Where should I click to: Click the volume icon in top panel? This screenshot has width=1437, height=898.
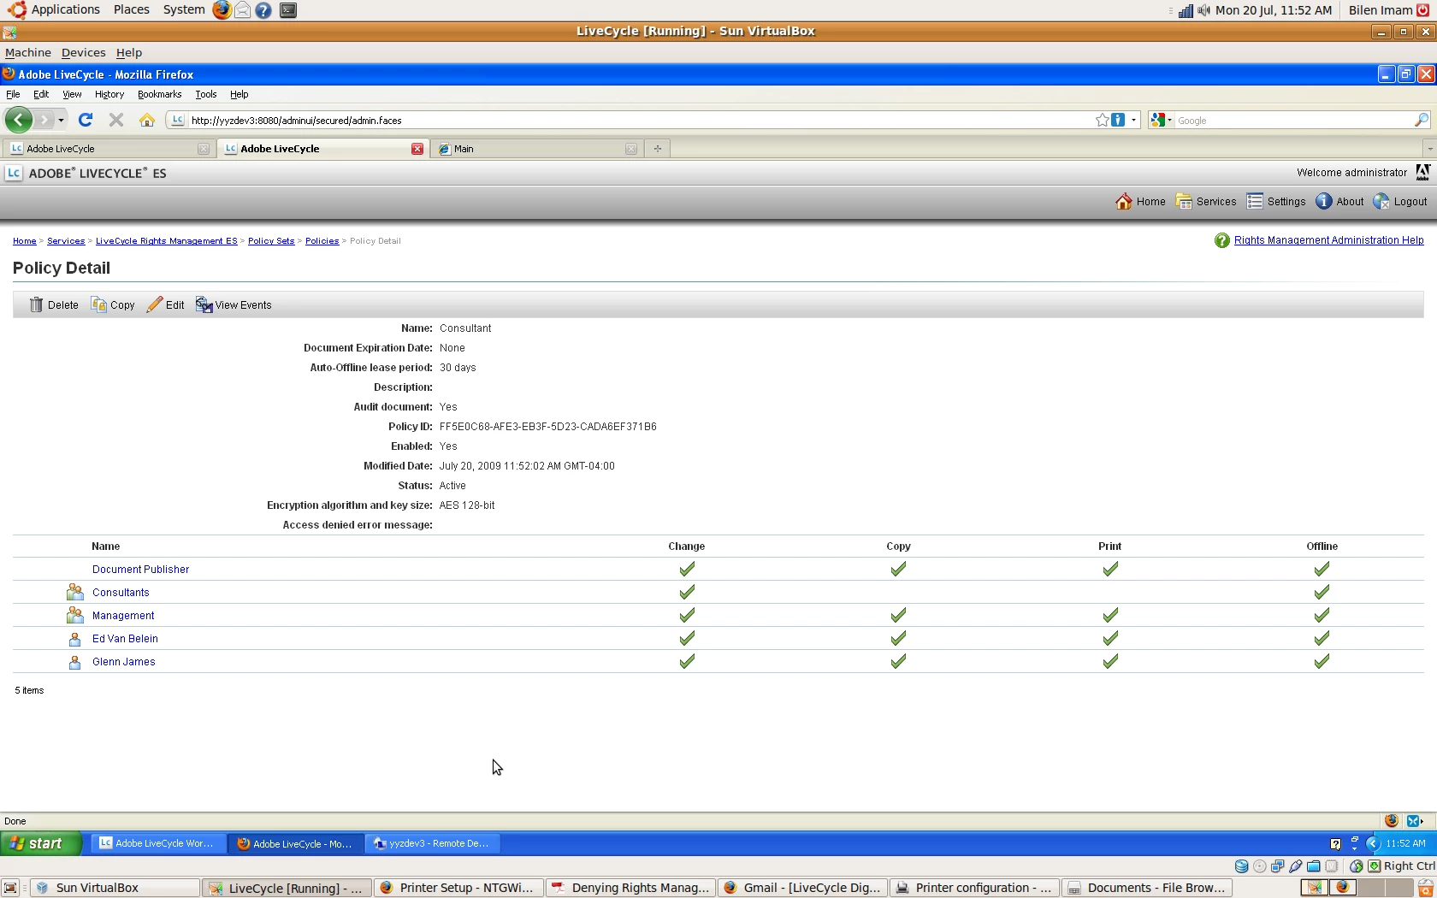[x=1203, y=10]
